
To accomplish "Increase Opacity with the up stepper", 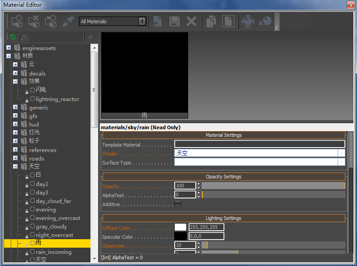I will coord(199,184).
